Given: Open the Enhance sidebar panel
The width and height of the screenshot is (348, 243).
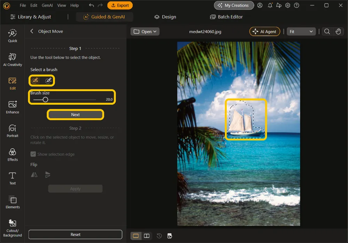Looking at the screenshot, I should click(13, 107).
